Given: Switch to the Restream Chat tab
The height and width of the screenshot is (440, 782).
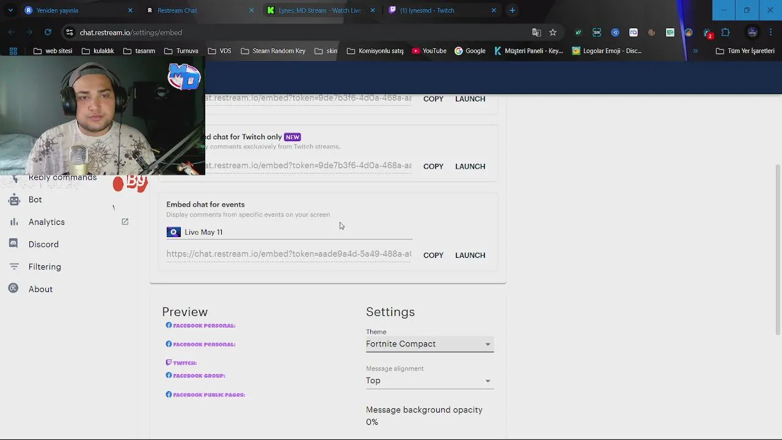Looking at the screenshot, I should pyautogui.click(x=200, y=10).
